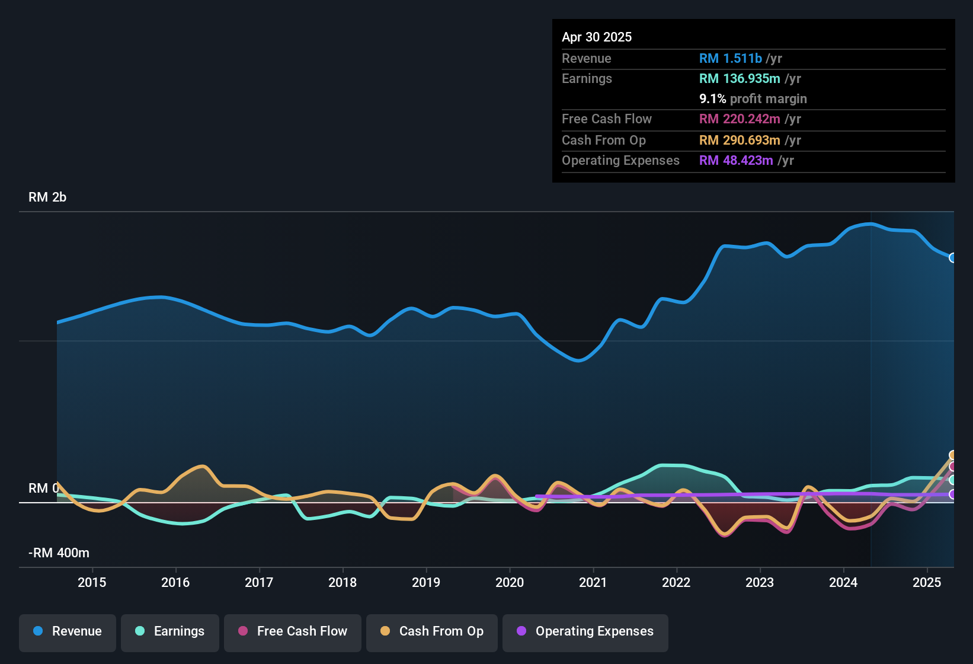Select the 2025 year label on axis
The image size is (973, 664).
927,582
